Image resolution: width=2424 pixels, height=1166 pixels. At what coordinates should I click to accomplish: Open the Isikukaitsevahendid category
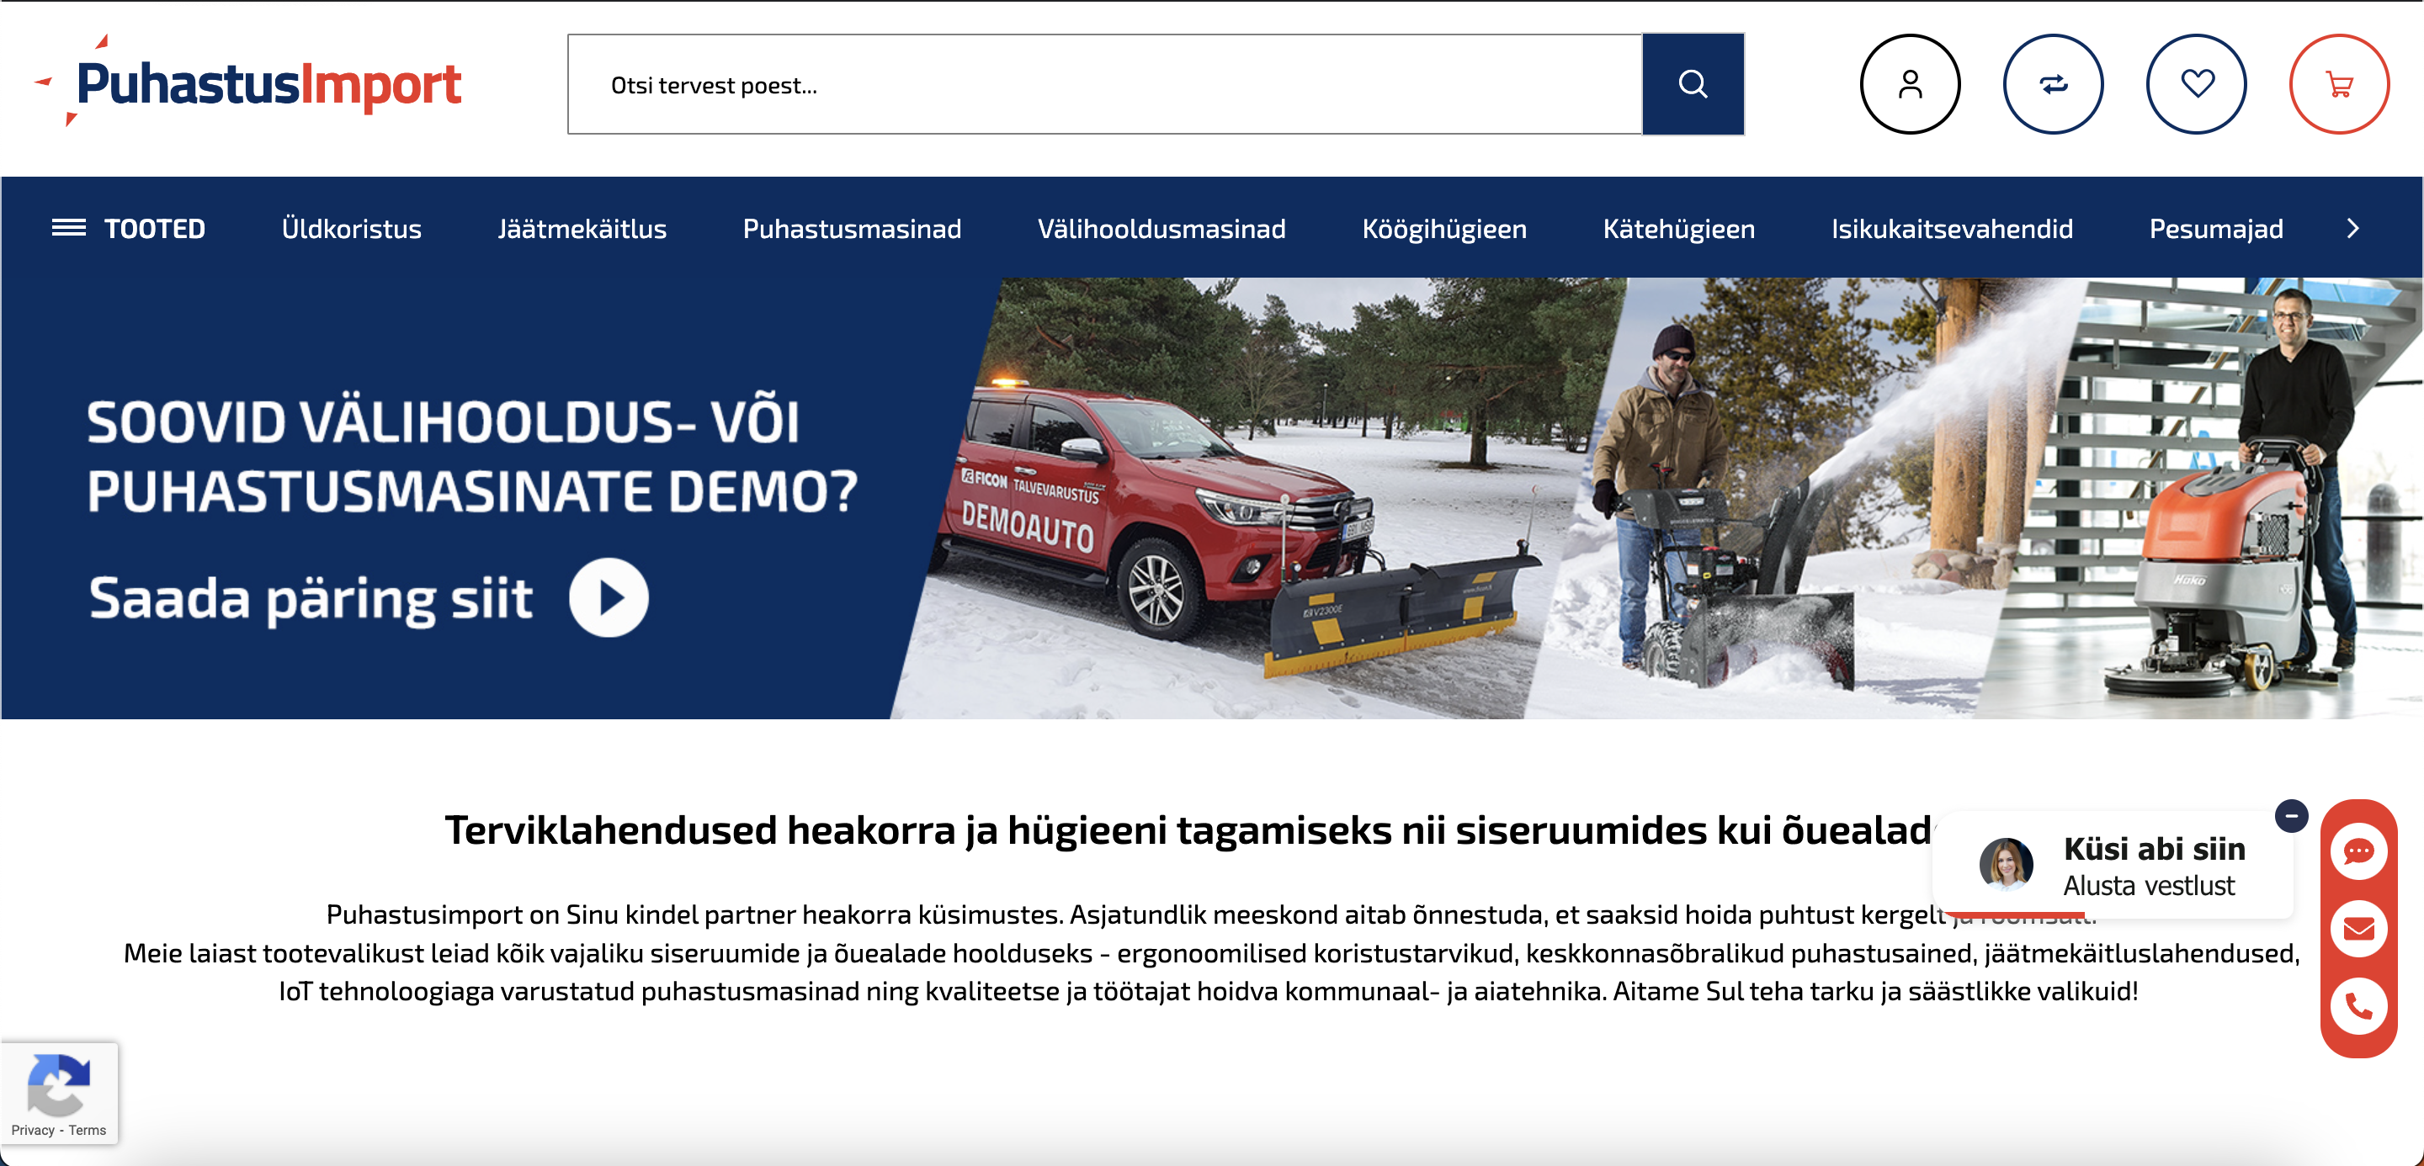pos(1952,229)
